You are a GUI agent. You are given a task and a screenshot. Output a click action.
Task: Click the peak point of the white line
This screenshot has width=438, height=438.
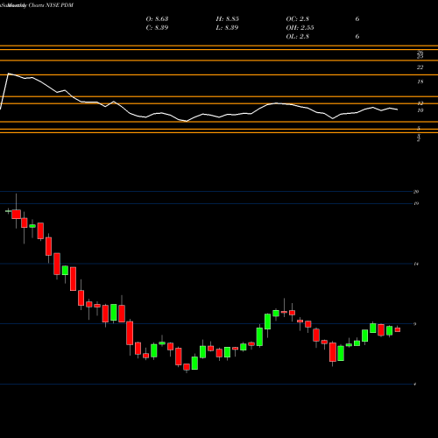point(9,74)
